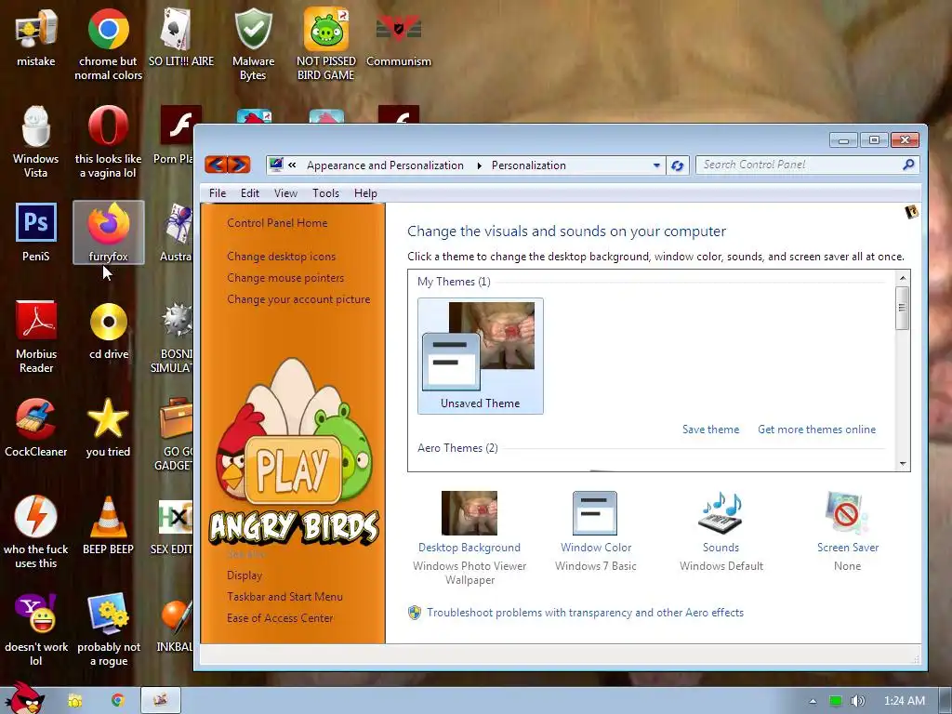
Task: Click the clock showing 1:24 AM
Action: coord(904,701)
